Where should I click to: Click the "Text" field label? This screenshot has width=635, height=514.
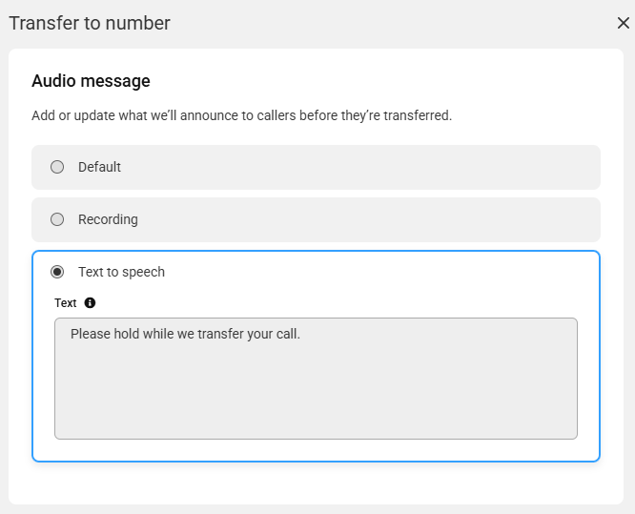click(65, 303)
